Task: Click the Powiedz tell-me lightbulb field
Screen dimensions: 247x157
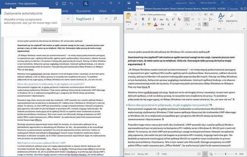Action: click(233, 9)
